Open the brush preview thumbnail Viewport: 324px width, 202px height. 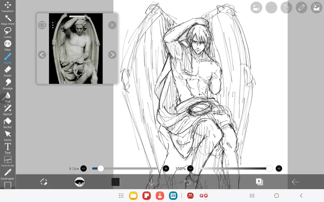point(80,182)
